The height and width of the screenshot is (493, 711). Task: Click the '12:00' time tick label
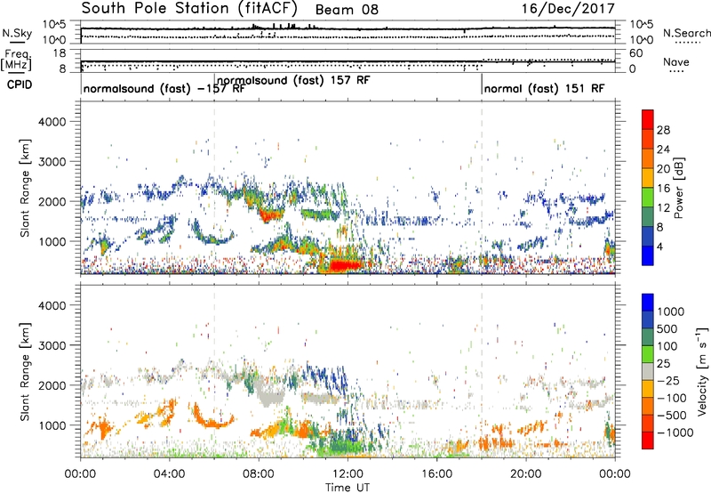coord(348,474)
